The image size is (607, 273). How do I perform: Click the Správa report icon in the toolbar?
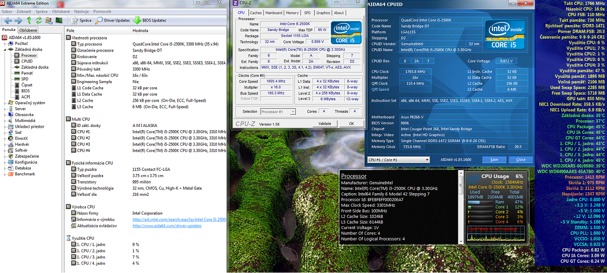coord(75,20)
